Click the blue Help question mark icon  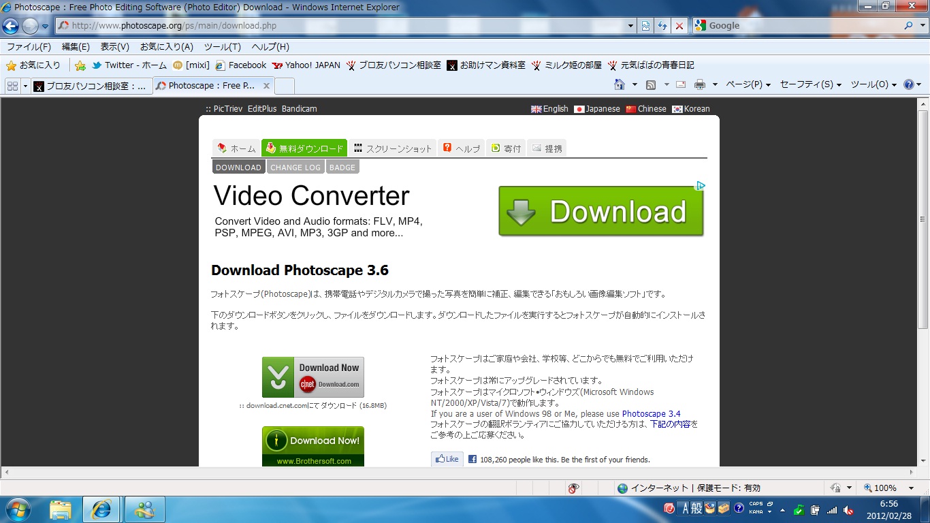click(x=908, y=84)
